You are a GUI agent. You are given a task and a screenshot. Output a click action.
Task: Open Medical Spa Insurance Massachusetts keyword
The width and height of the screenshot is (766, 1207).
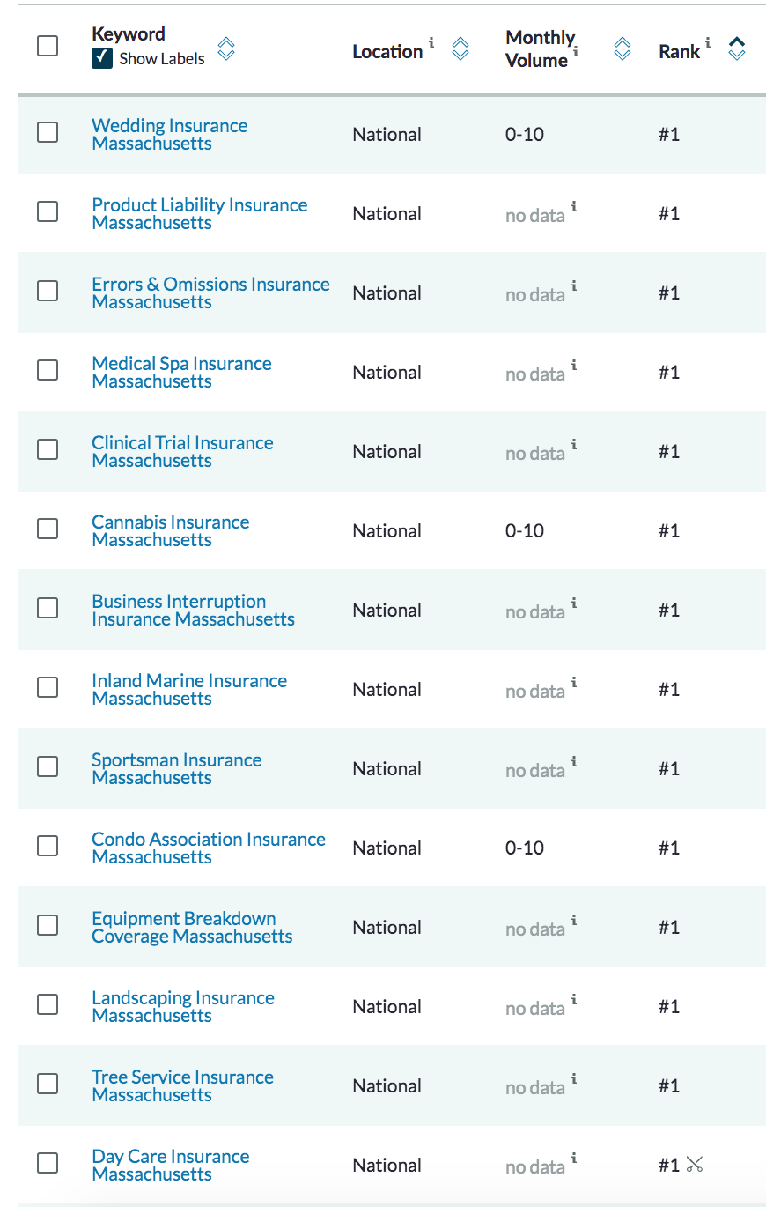(181, 373)
